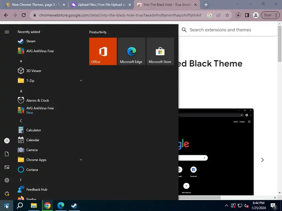282x211 pixels.
Task: Close the Upload Files tab
Action: [x=130, y=5]
